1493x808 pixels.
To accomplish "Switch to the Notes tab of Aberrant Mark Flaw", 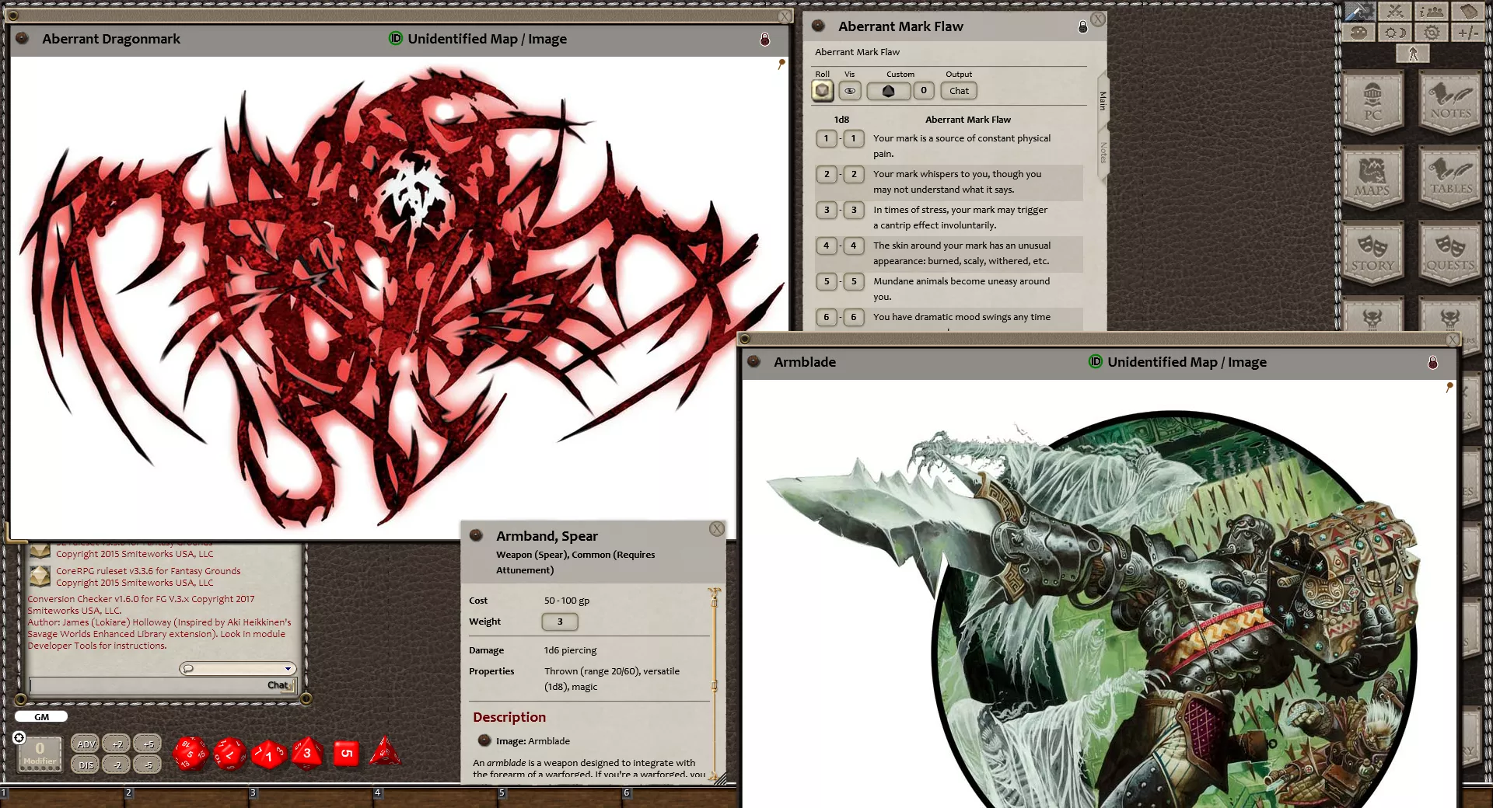I will 1103,153.
